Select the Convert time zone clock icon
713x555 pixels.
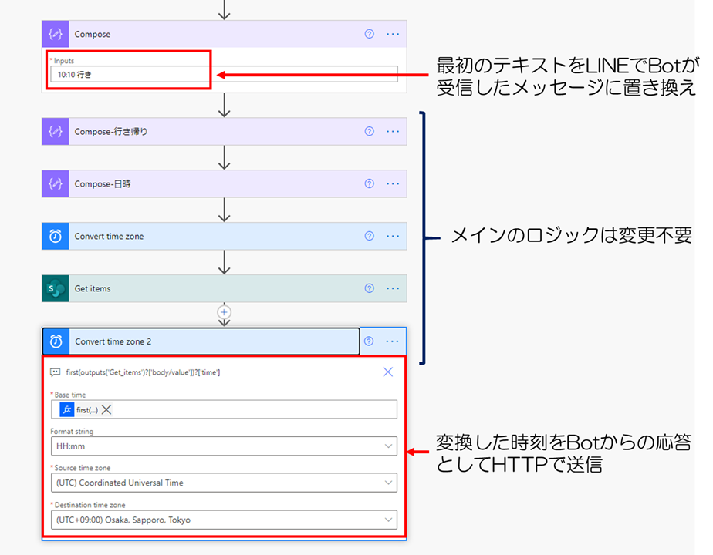coord(54,236)
